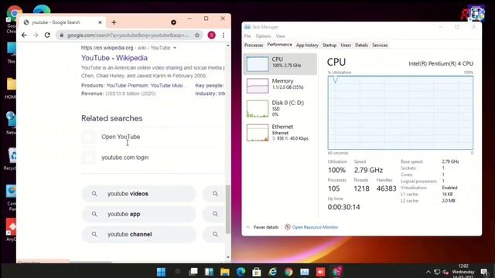495x278 pixels.
Task: Click scrollbar down arrow in Chrome
Action: click(x=228, y=257)
